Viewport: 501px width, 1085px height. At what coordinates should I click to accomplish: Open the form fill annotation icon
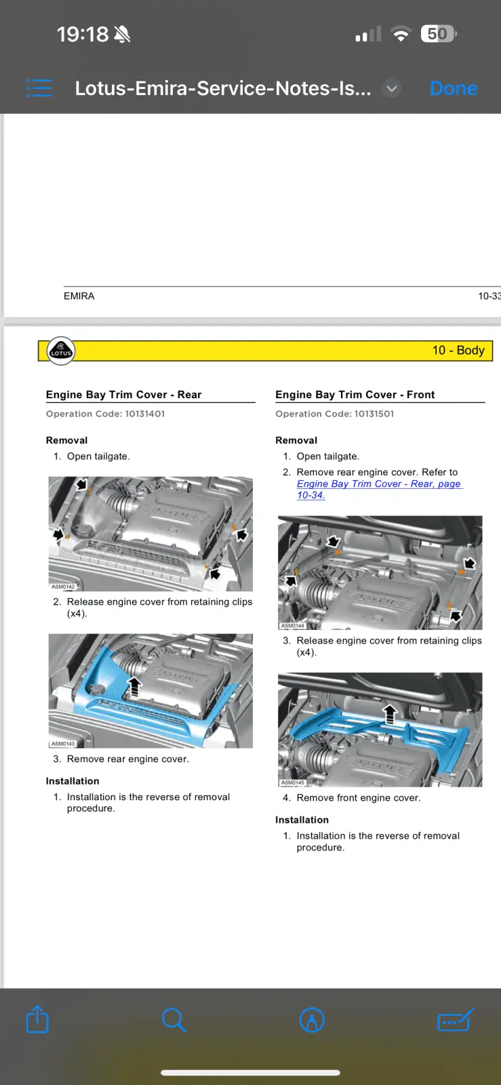455,1020
